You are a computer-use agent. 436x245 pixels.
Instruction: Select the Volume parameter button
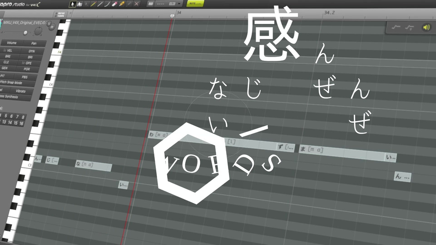tap(12, 43)
